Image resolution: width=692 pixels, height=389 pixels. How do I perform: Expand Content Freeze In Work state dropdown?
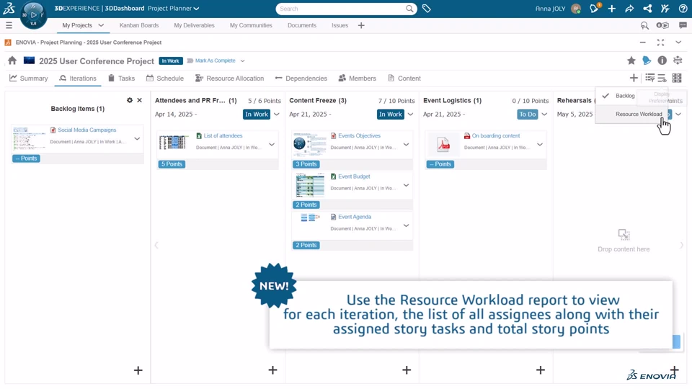(410, 115)
